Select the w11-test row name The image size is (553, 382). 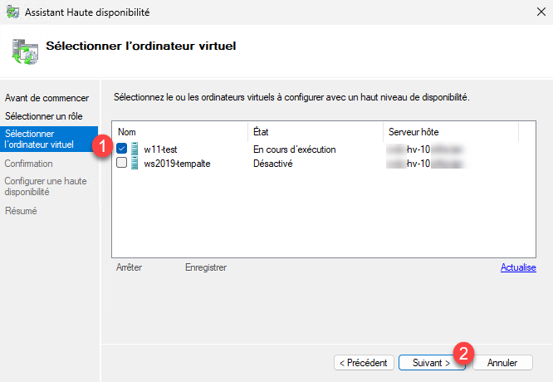160,149
